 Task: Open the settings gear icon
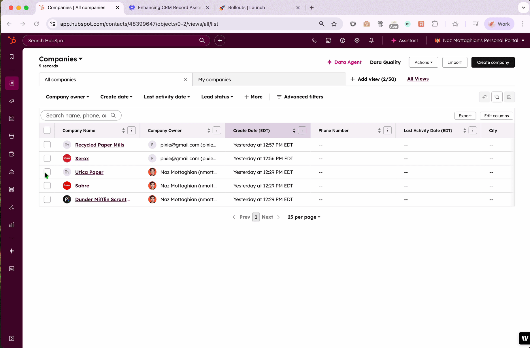click(x=357, y=41)
